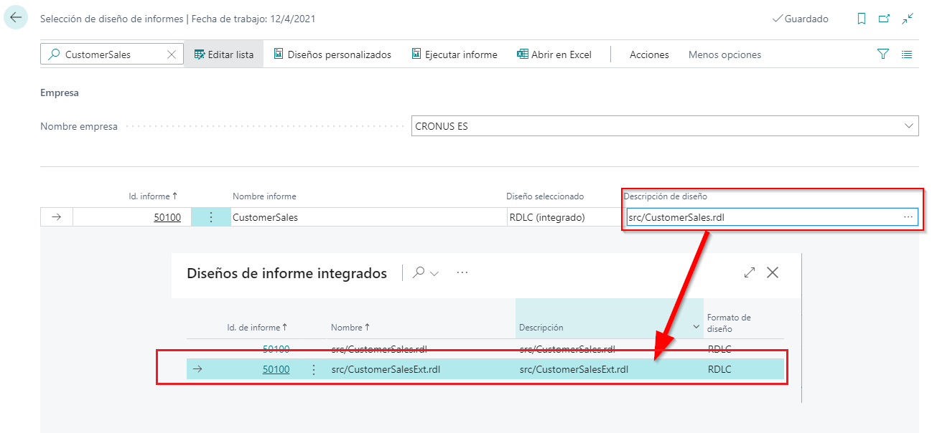Click the Guardado saved status
This screenshot has height=433, width=932.
pyautogui.click(x=801, y=19)
